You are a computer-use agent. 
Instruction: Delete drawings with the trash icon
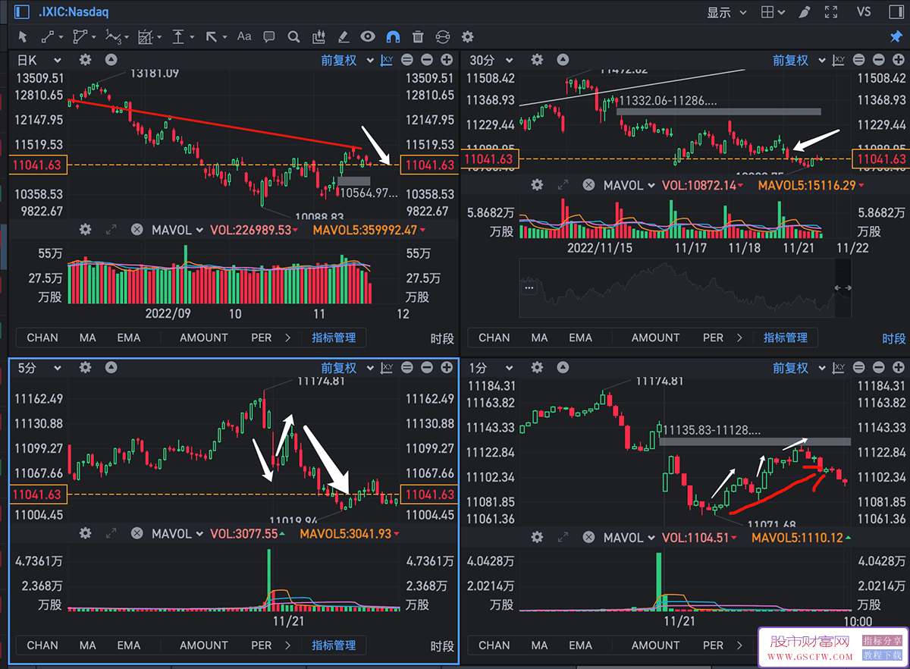[418, 36]
